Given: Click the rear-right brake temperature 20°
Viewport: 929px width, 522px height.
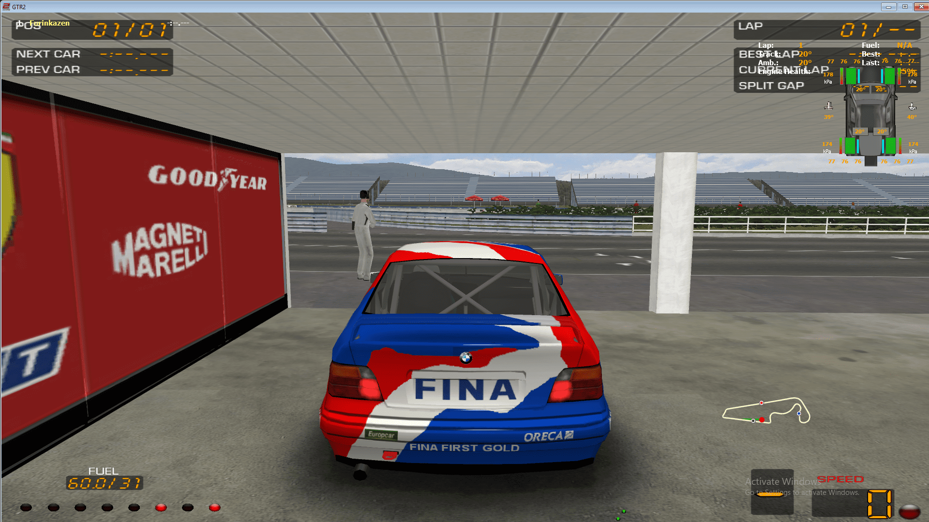Looking at the screenshot, I should 882,131.
